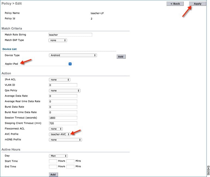Screen dimensions: 210x177
Task: Open the Match EAP Type dropdown
Action: coord(58,40)
